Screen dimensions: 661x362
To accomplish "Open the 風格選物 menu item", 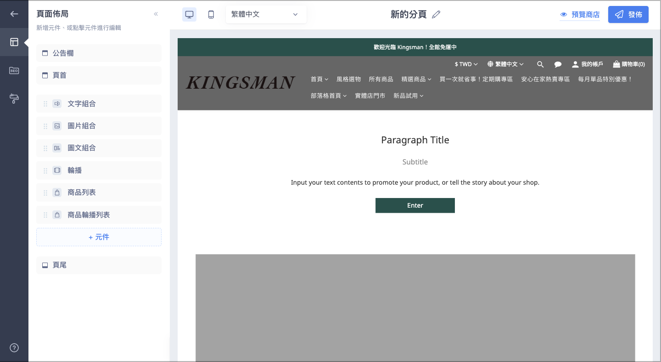I will 348,79.
